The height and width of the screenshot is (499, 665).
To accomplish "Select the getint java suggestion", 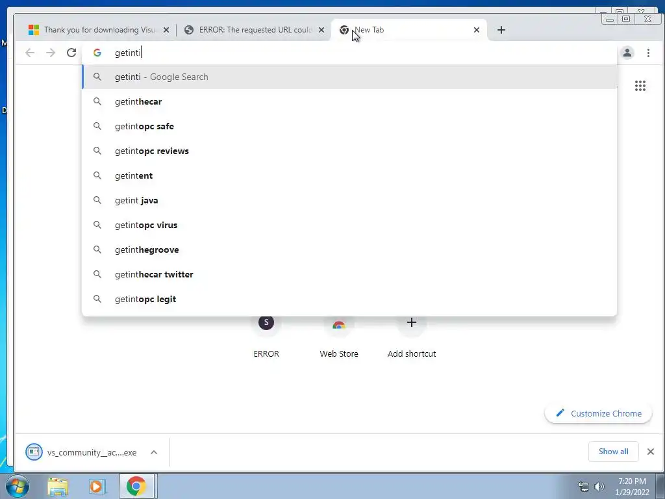I will 349,200.
